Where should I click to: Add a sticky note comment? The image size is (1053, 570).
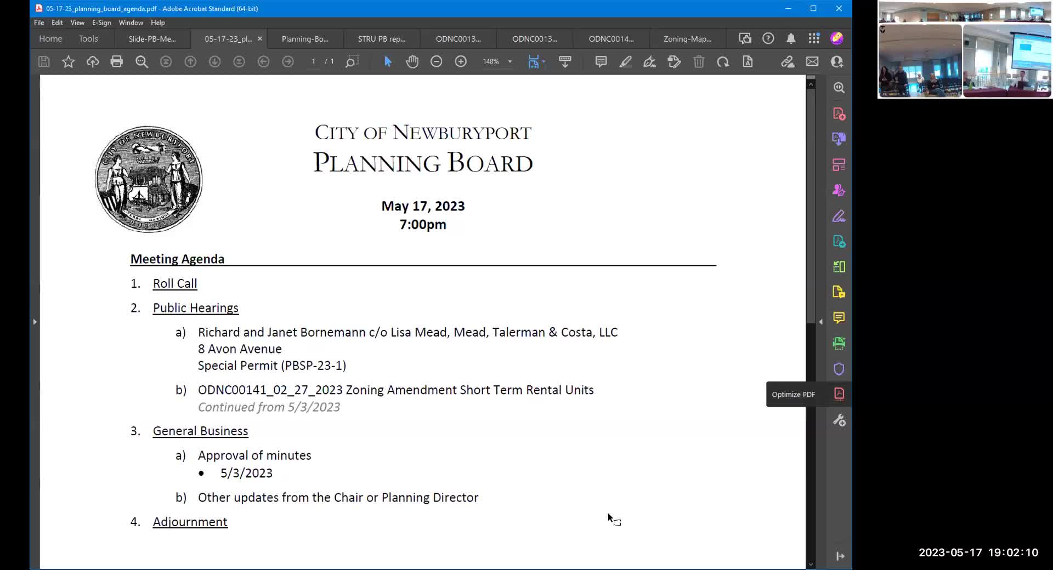pyautogui.click(x=601, y=62)
